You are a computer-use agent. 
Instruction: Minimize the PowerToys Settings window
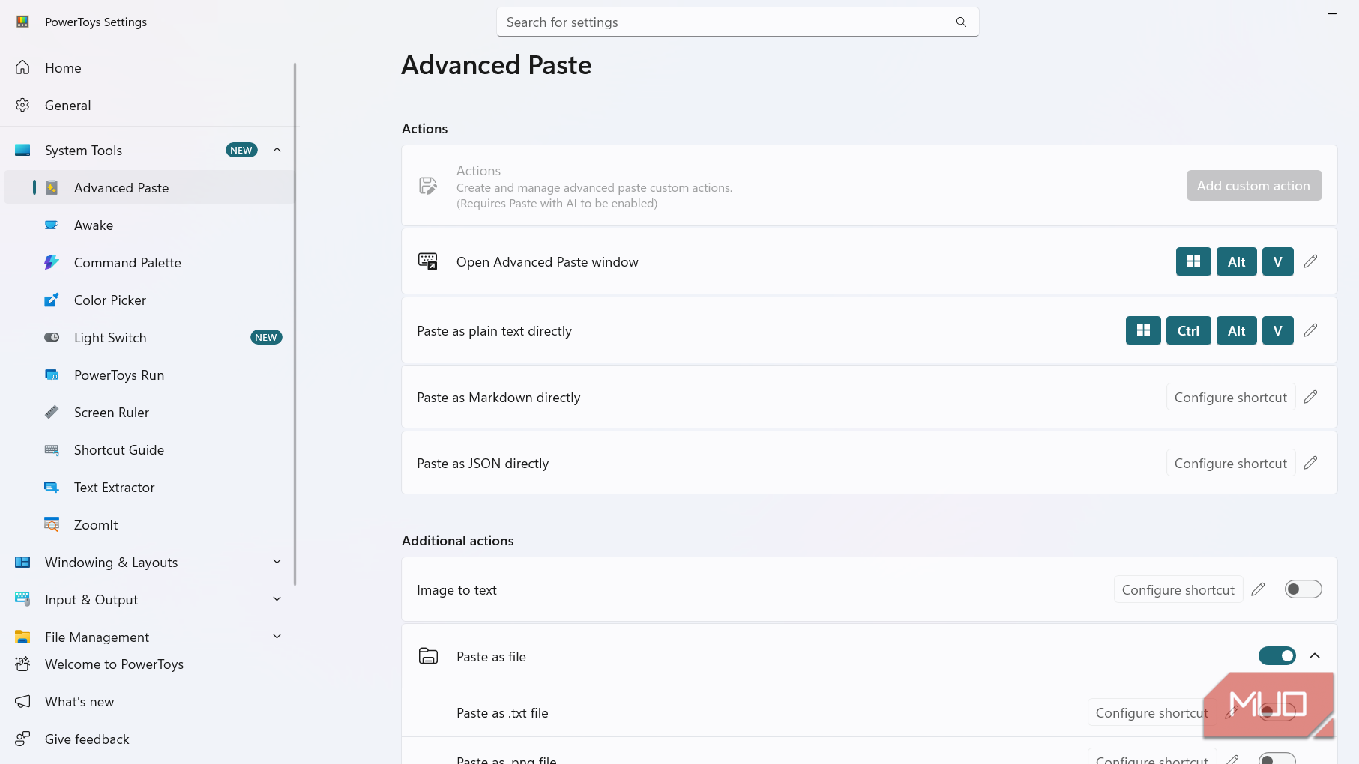click(1331, 13)
